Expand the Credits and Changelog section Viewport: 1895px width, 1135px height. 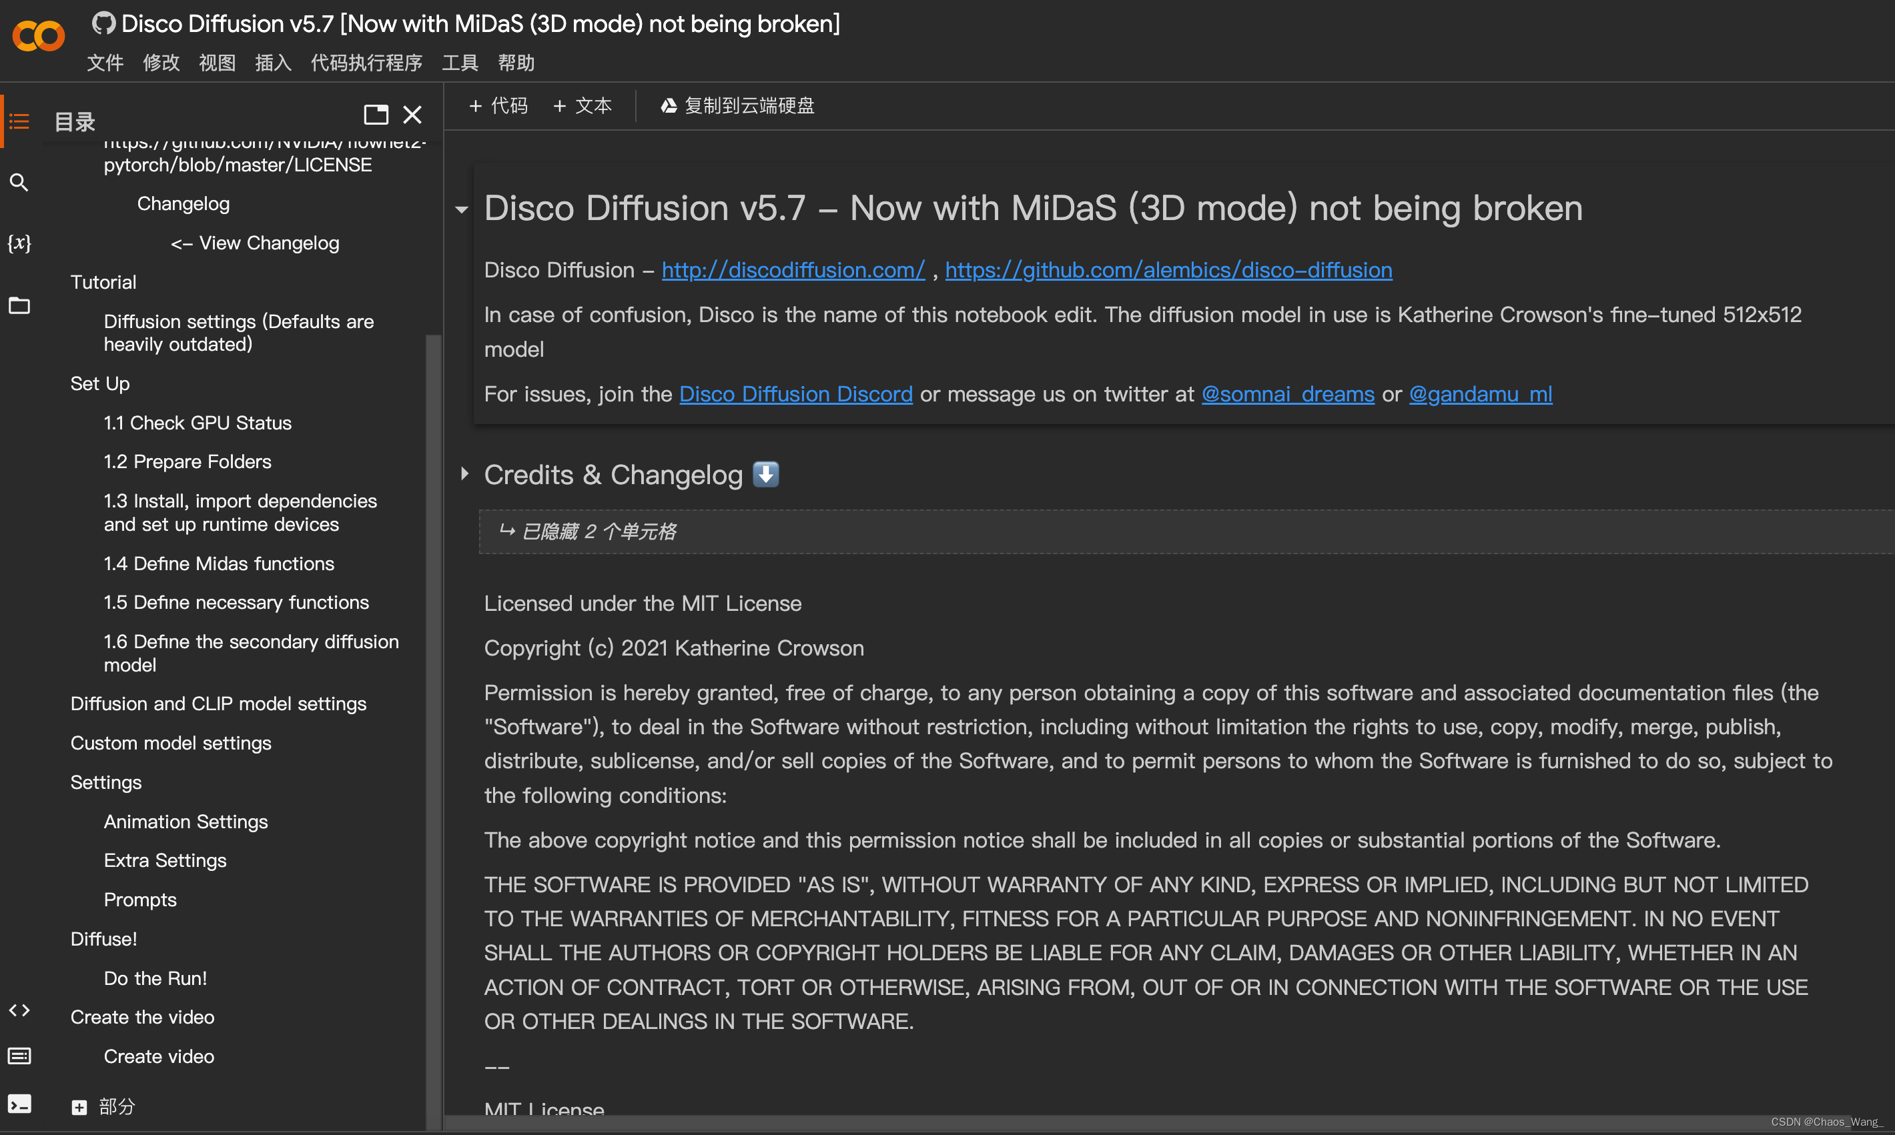(x=468, y=474)
